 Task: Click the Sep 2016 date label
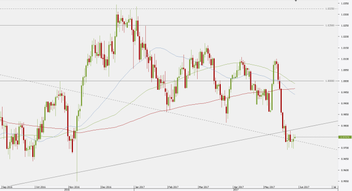point(7,187)
